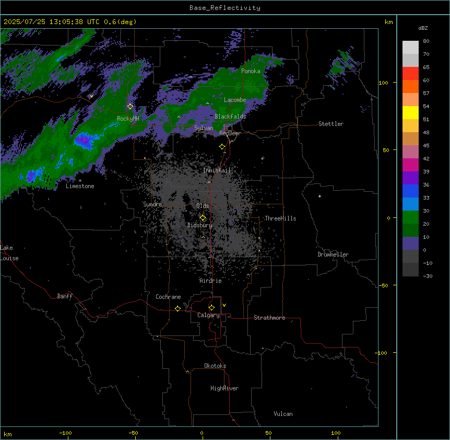This screenshot has width=450, height=440.
Task: Click the Ponoka city label
Action: (251, 71)
